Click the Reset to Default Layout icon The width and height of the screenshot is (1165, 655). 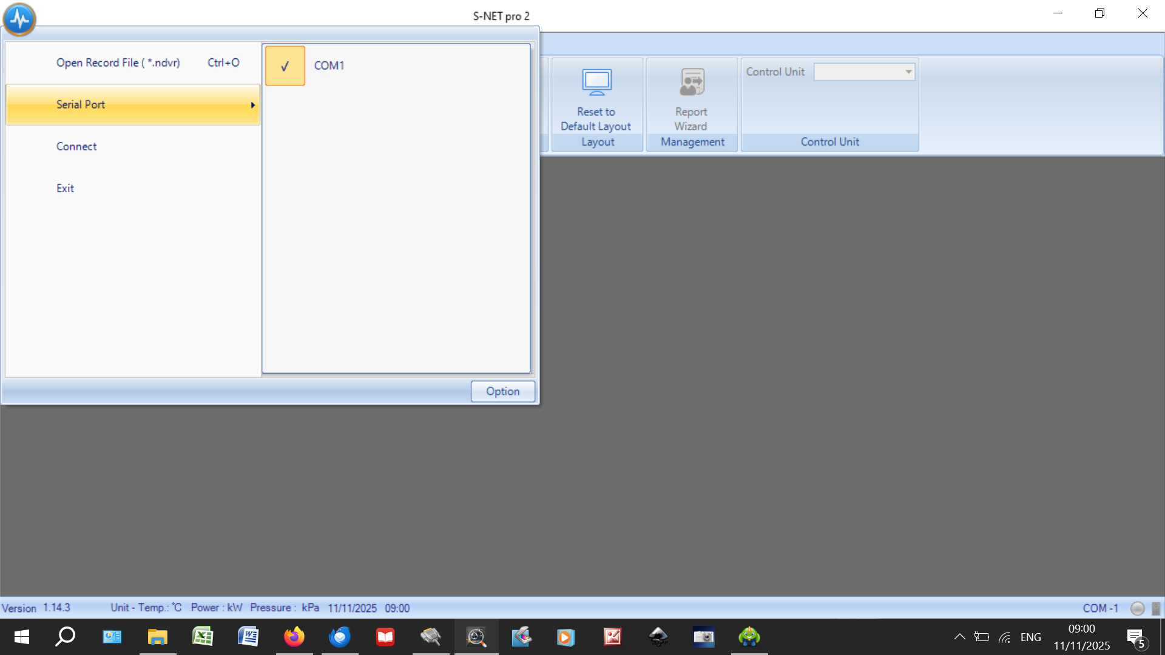[596, 82]
